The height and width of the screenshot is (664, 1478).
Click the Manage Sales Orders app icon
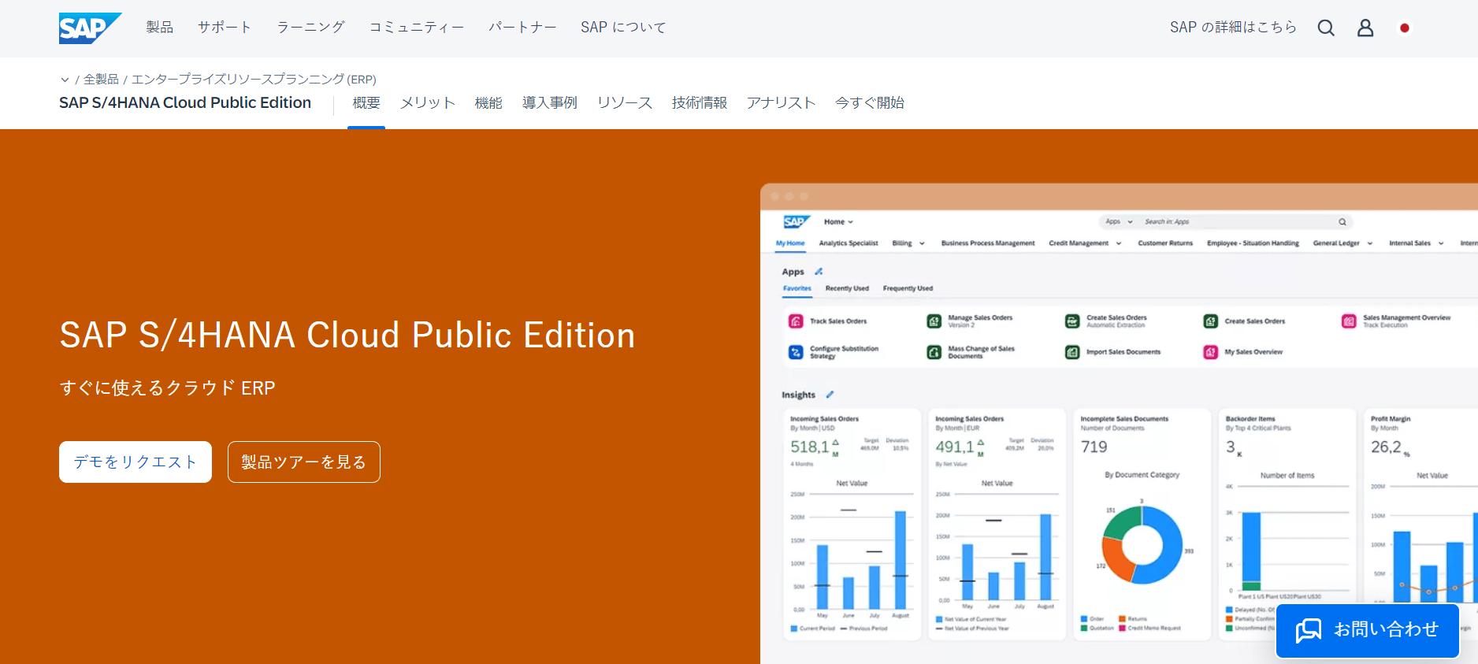pyautogui.click(x=934, y=321)
